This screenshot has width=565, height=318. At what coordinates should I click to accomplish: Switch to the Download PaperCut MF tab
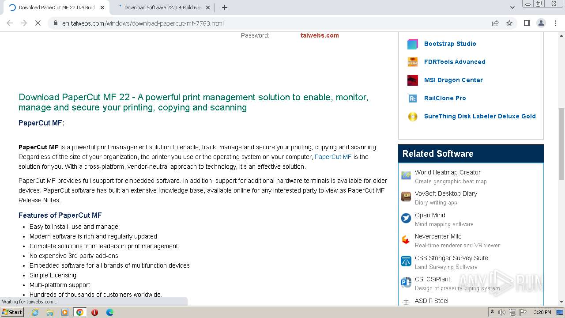click(x=57, y=8)
